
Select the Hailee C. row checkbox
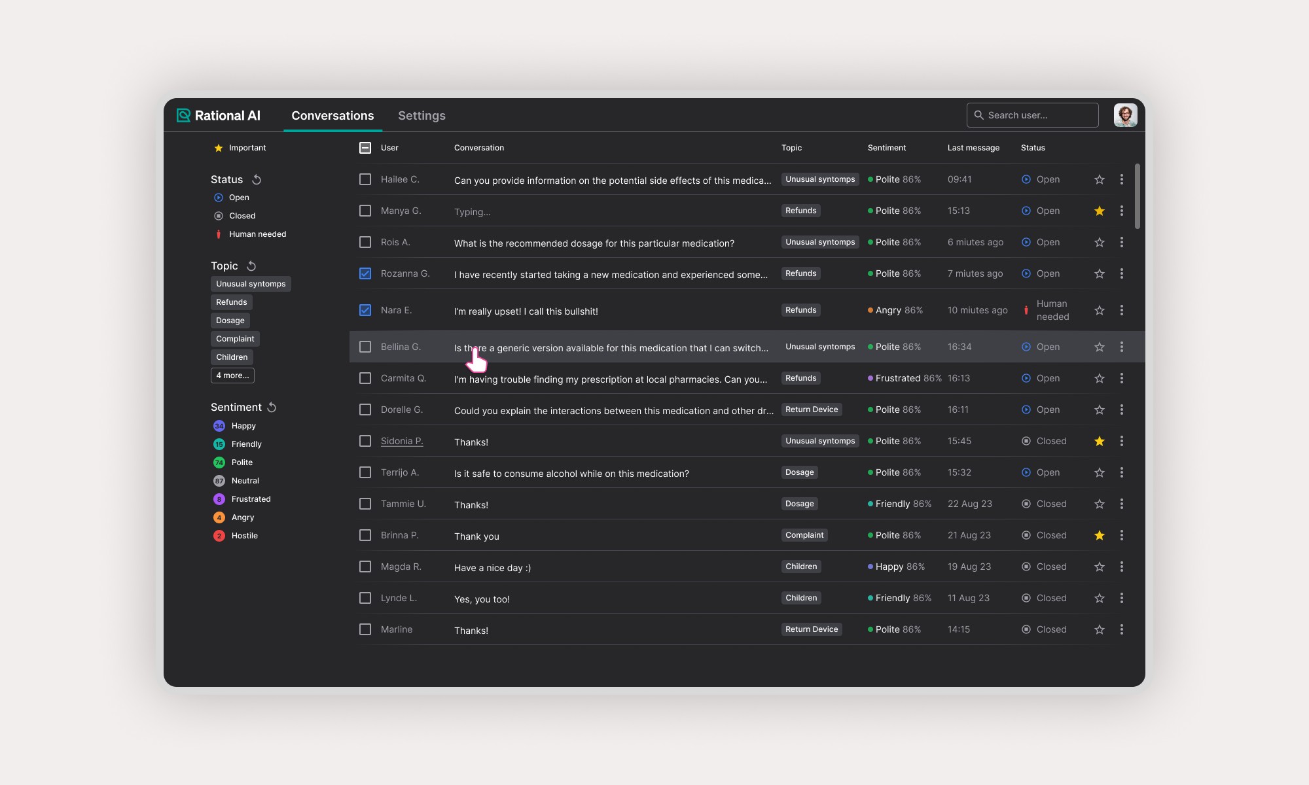click(x=365, y=179)
